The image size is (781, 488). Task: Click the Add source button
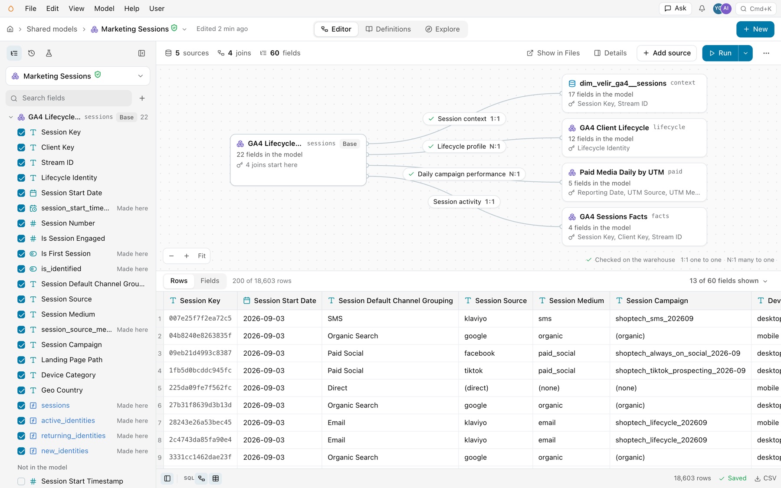coord(667,53)
